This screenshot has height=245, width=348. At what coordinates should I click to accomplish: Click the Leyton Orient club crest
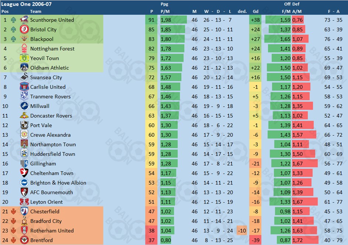tap(24, 201)
